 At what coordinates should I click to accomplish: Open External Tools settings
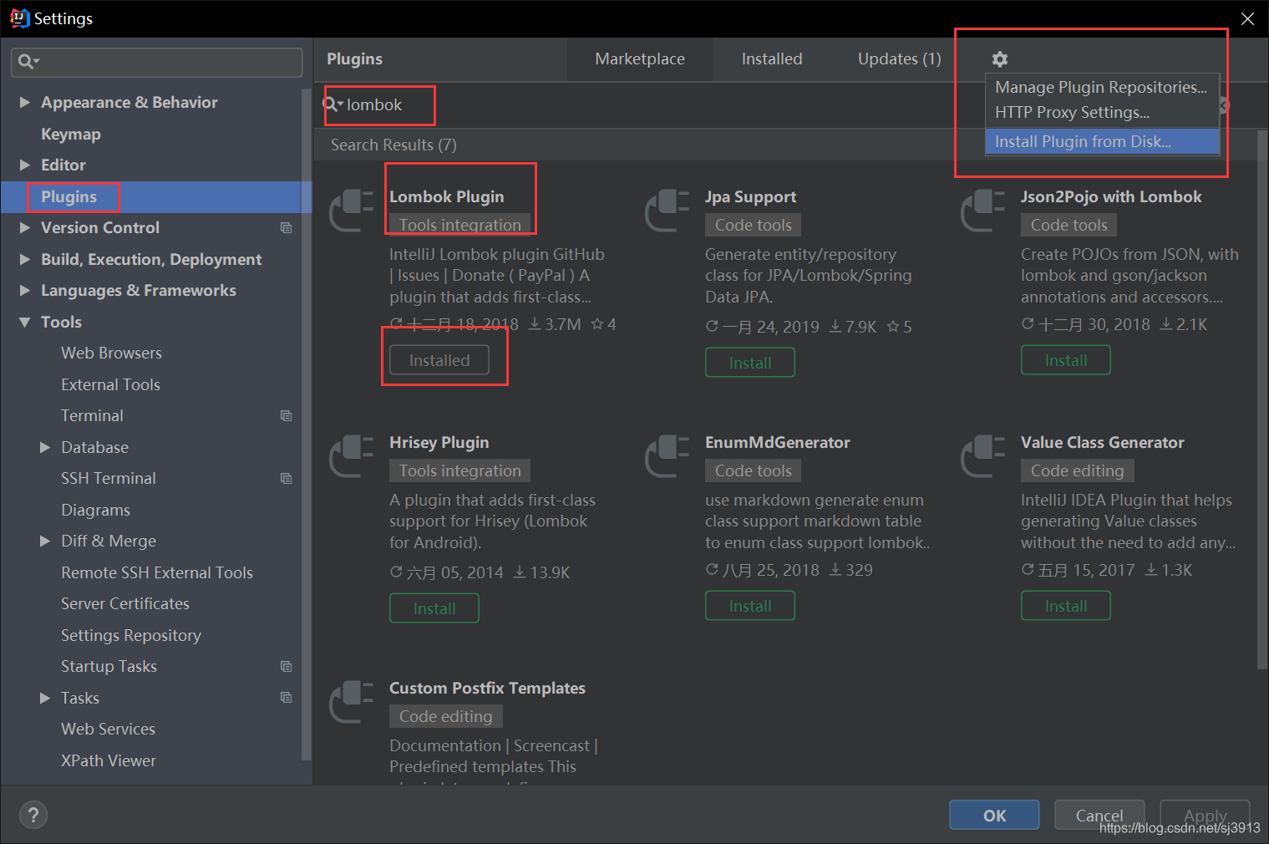coord(110,384)
